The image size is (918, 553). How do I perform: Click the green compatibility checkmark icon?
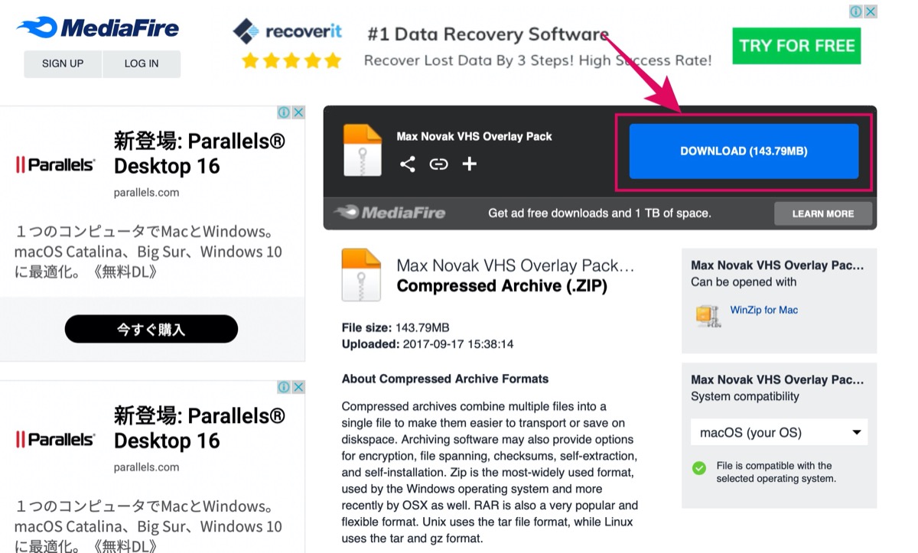(x=699, y=468)
